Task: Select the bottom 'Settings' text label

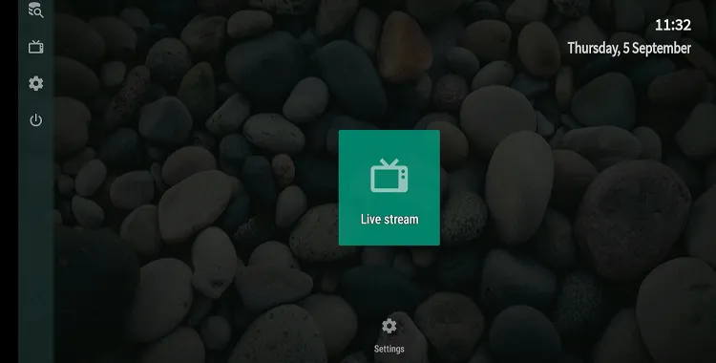Action: pos(390,349)
